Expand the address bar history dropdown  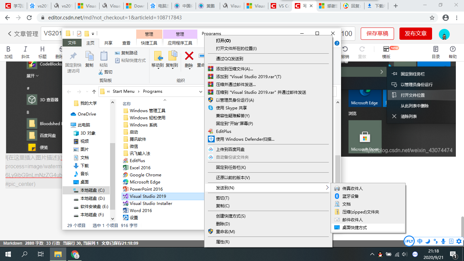[x=200, y=92]
